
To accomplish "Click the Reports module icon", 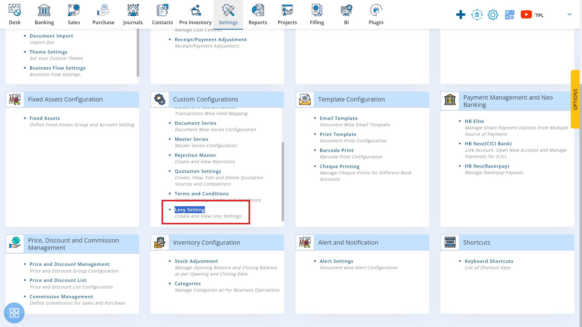I will [258, 14].
